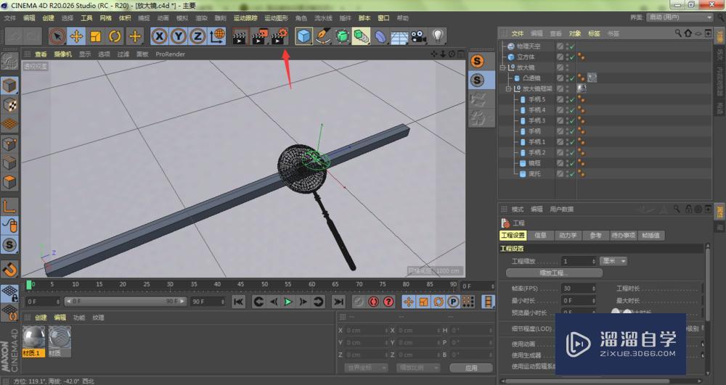Click the 应用 button in coordinates panel

pos(471,368)
